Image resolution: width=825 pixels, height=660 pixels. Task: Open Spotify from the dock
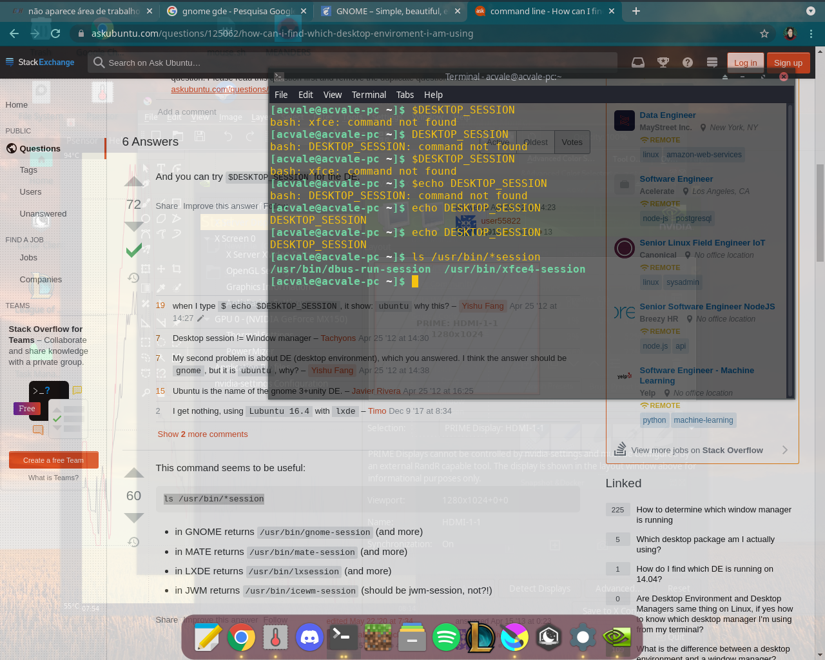[446, 637]
